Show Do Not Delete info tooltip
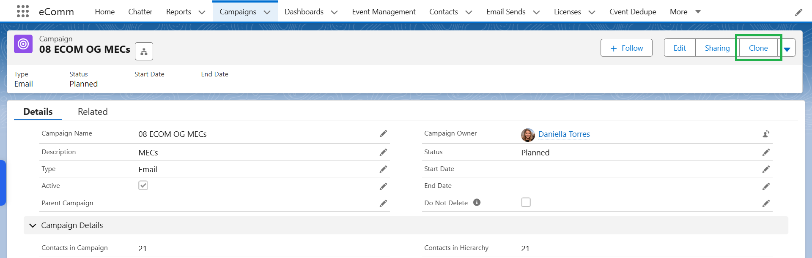The height and width of the screenshot is (258, 812). [477, 202]
